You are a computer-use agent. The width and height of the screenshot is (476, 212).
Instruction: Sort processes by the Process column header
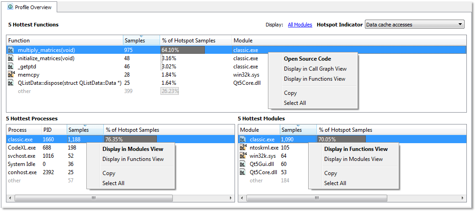[24, 130]
